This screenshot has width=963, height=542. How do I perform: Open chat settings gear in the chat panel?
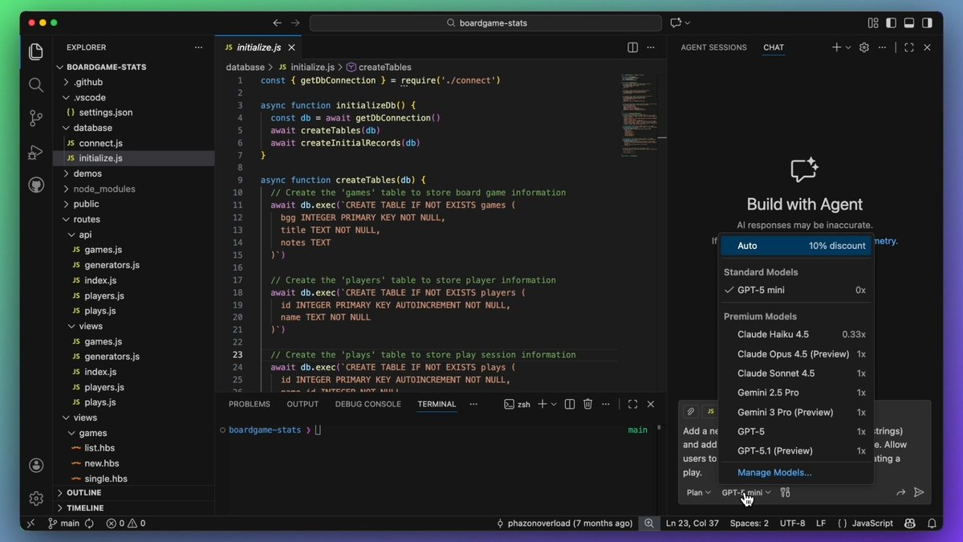click(x=864, y=47)
